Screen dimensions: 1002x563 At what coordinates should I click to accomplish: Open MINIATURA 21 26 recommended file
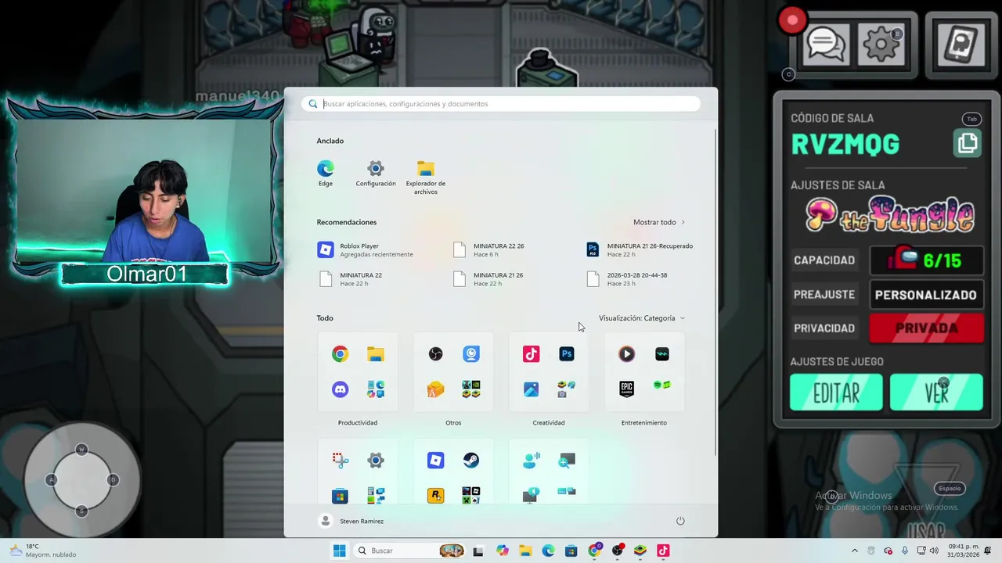click(489, 279)
